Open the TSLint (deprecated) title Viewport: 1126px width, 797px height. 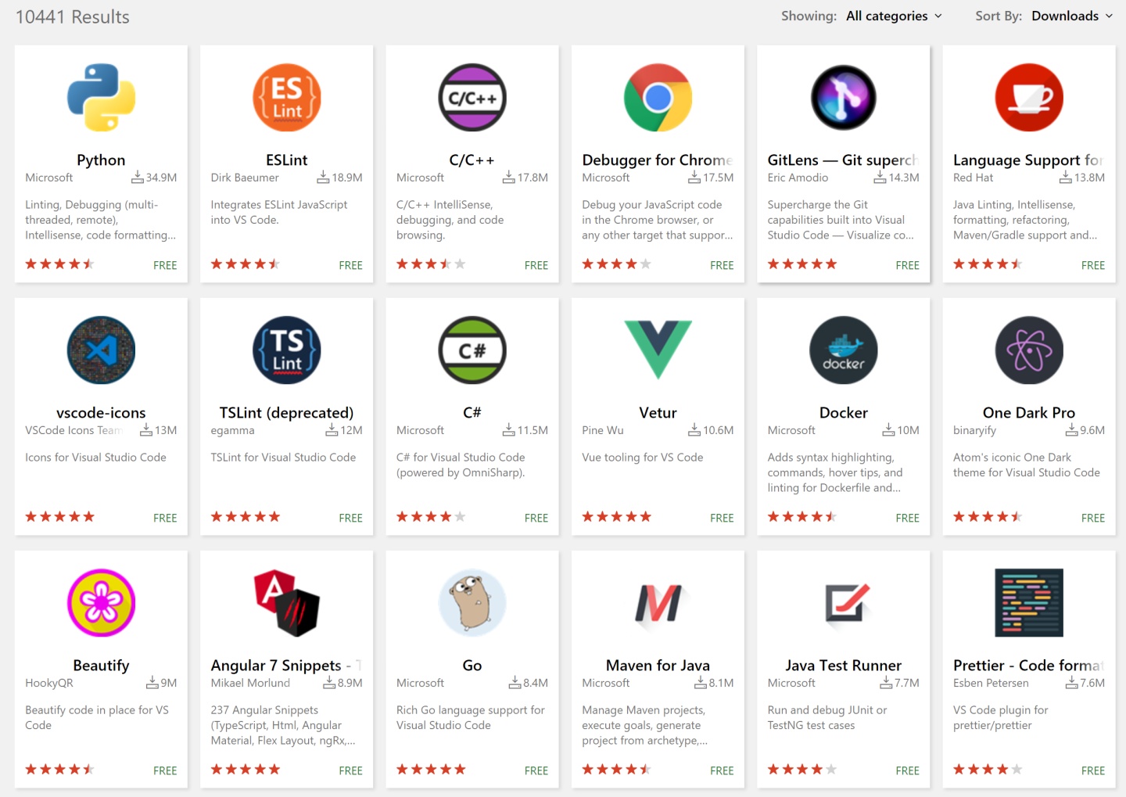(286, 413)
